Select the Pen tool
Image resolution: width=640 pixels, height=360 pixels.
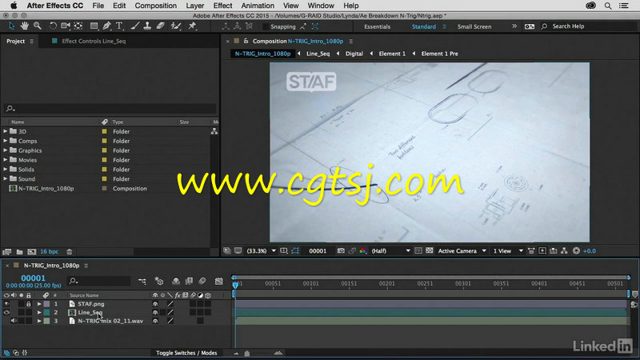point(106,26)
